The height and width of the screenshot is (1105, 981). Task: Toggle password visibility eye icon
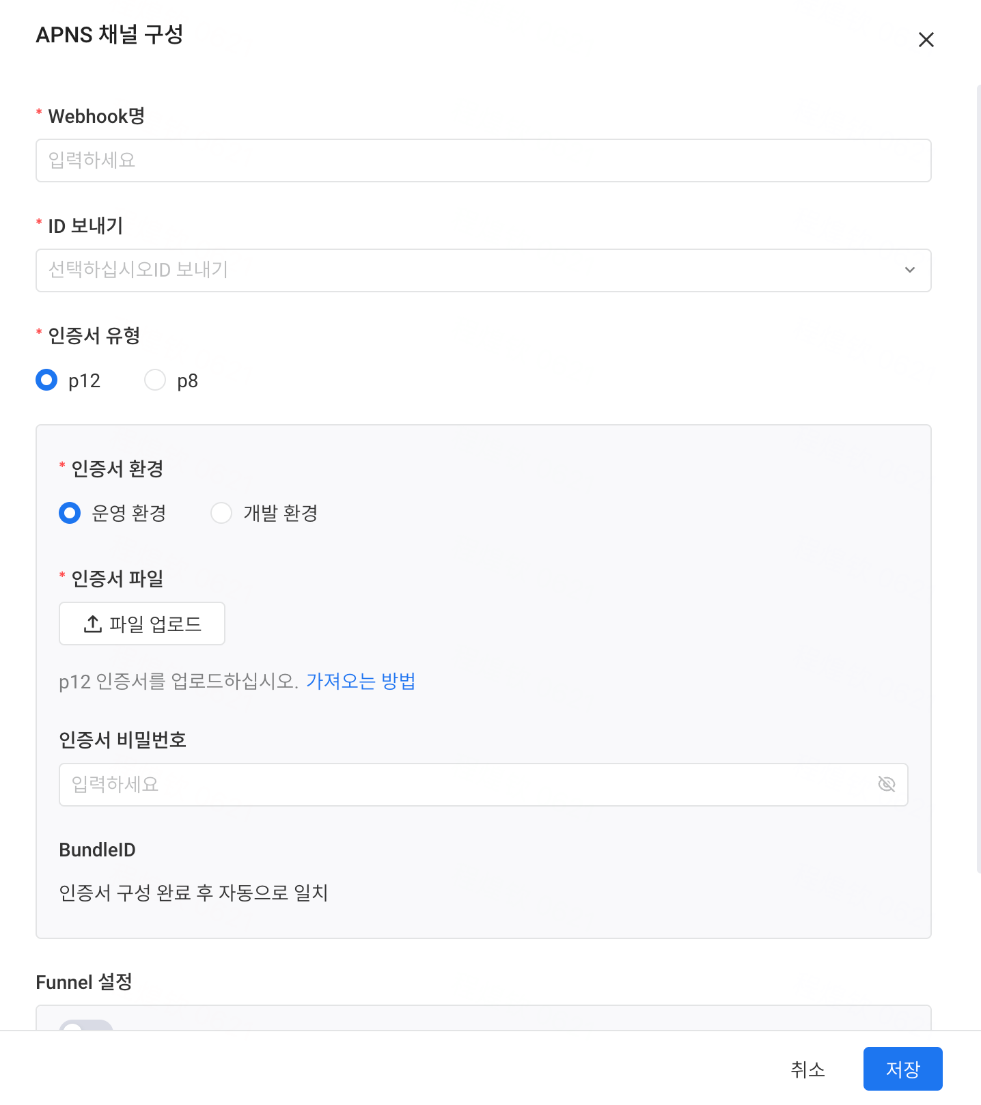886,784
